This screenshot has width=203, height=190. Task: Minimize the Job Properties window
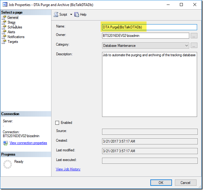(168, 5)
